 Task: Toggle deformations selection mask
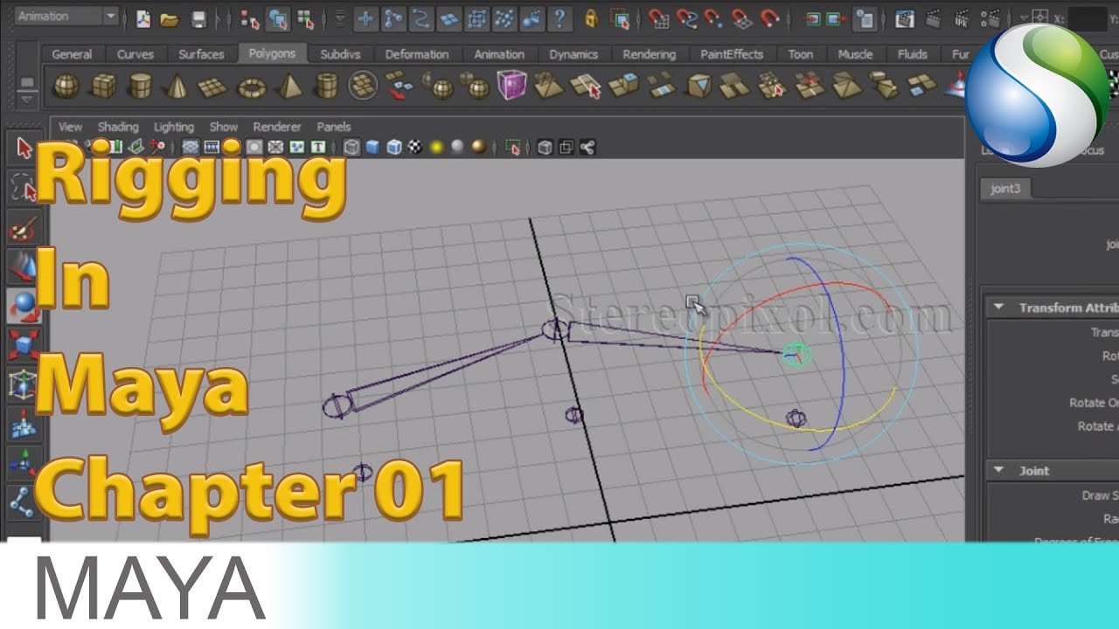point(476,18)
